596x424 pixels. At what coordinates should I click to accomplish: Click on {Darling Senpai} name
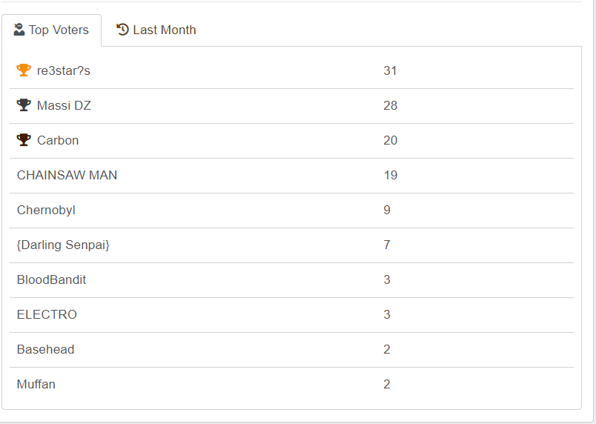point(63,245)
